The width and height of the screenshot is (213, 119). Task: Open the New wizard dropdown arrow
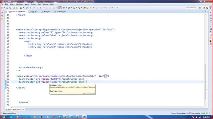(x=5, y=8)
